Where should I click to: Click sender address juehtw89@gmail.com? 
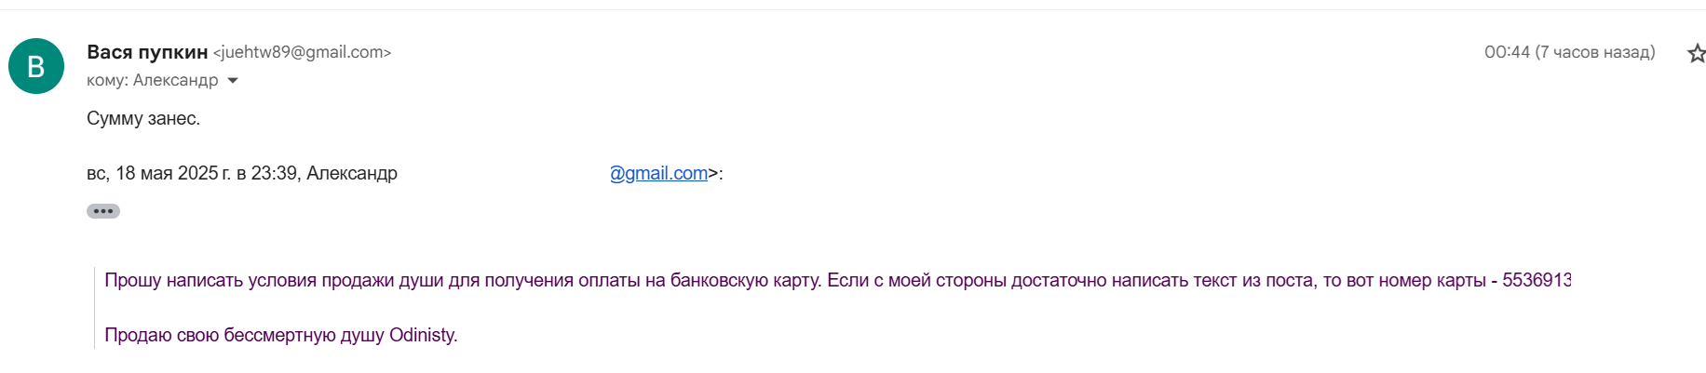tap(302, 52)
